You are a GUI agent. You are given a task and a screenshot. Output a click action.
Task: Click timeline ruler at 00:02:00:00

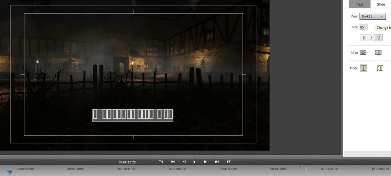381,169
